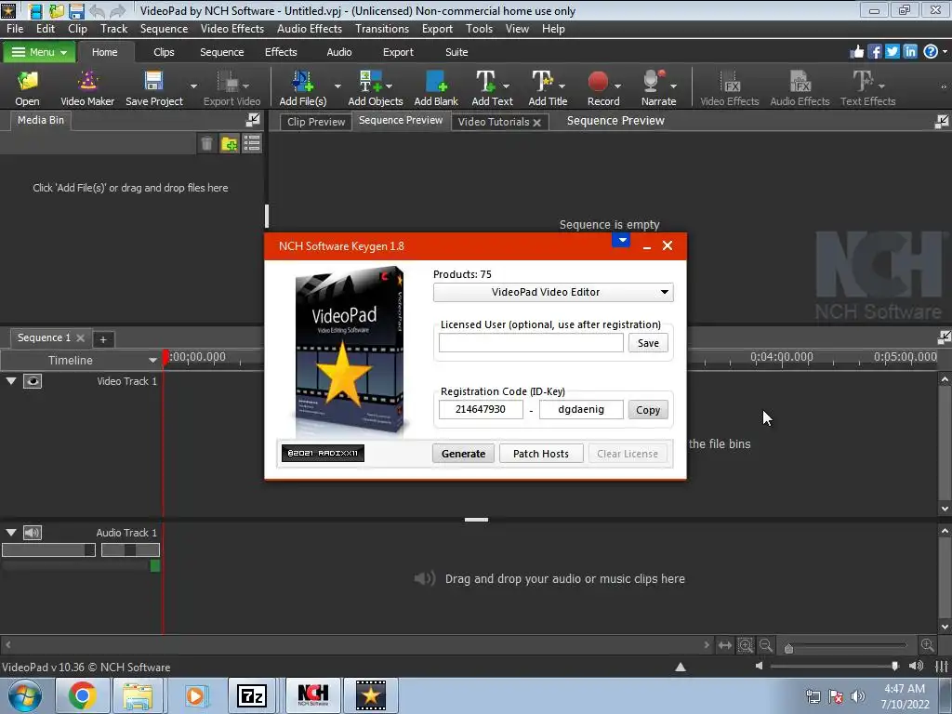The width and height of the screenshot is (952, 714).
Task: Click the Media Bin trash delete icon
Action: (207, 143)
